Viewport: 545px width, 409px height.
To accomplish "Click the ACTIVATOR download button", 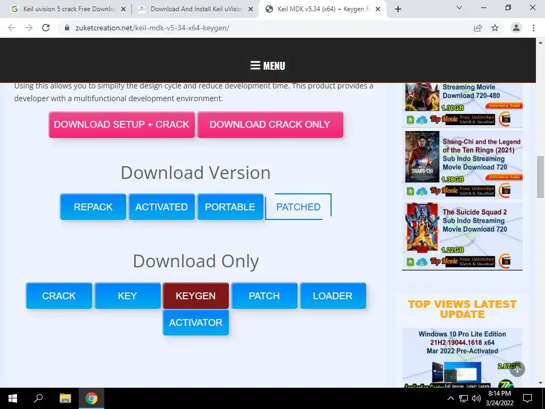I will click(x=196, y=322).
